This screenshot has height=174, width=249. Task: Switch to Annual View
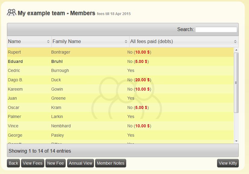tap(80, 163)
